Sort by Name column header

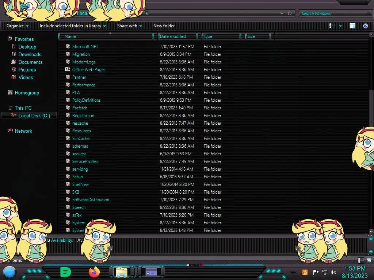coord(106,36)
